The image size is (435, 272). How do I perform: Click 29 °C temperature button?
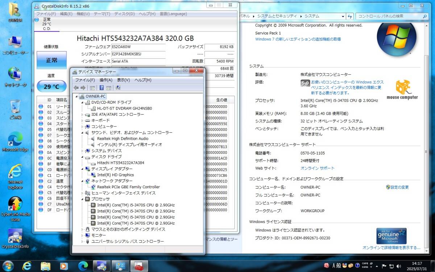pyautogui.click(x=51, y=87)
